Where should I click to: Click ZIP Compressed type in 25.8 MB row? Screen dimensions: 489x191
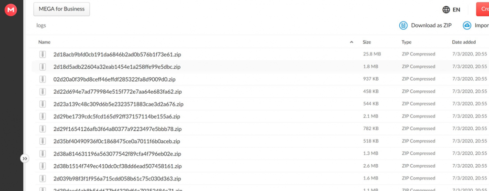pos(418,54)
